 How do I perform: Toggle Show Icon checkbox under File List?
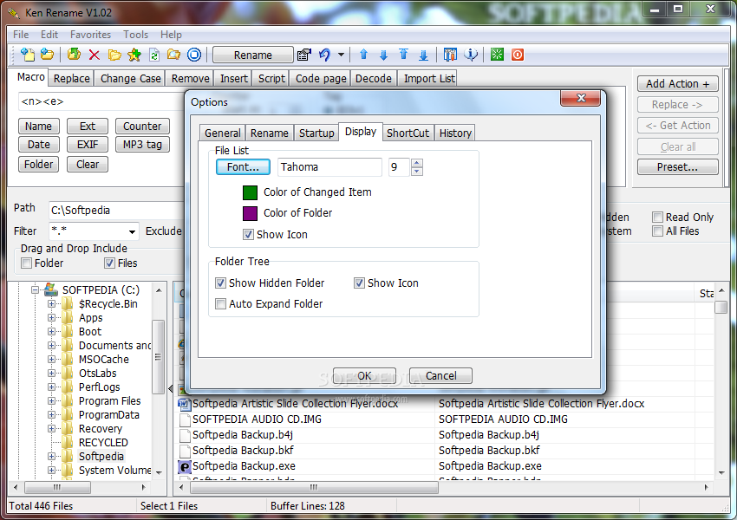click(248, 234)
